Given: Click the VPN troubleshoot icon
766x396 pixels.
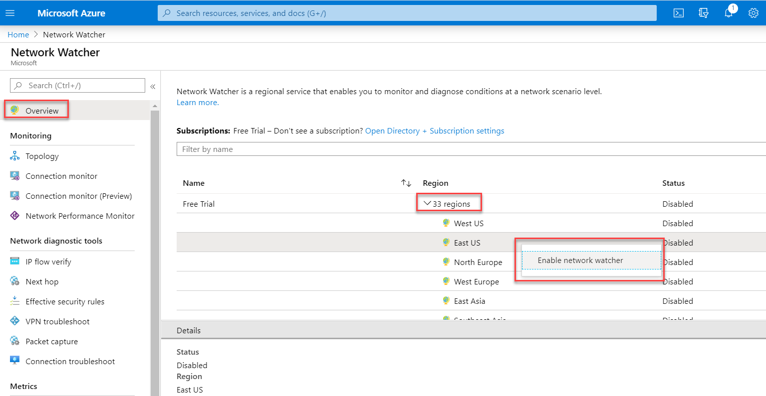Looking at the screenshot, I should pos(15,321).
